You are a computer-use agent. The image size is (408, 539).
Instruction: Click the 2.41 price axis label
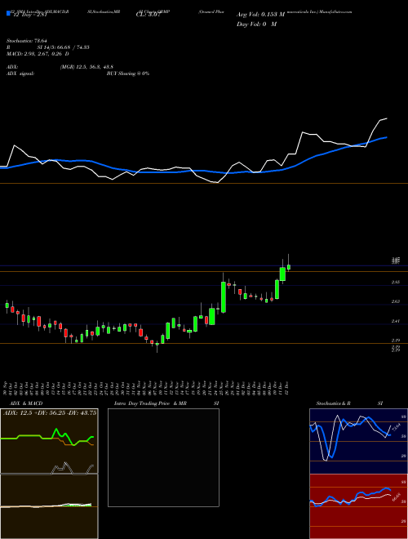click(396, 322)
